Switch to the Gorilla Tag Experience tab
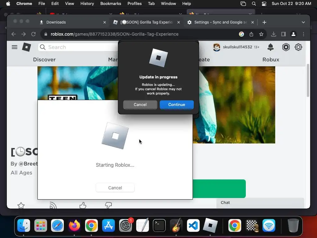 tap(146, 22)
